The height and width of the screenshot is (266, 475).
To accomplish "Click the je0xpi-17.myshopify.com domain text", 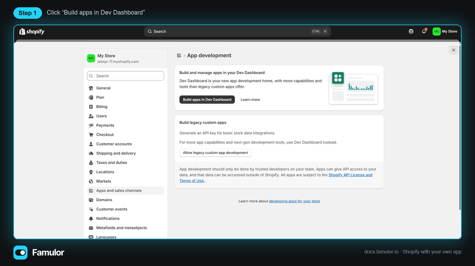I will 118,62.
